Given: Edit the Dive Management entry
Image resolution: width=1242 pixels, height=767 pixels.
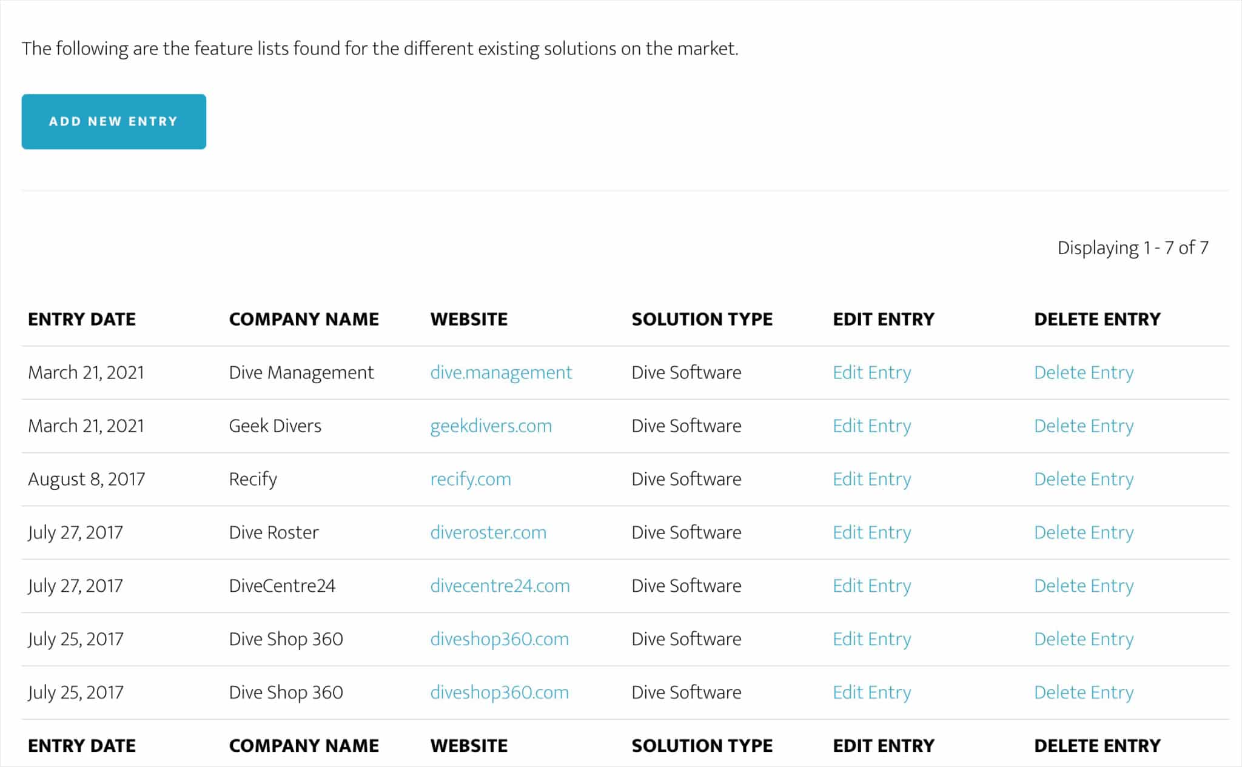Looking at the screenshot, I should click(872, 372).
